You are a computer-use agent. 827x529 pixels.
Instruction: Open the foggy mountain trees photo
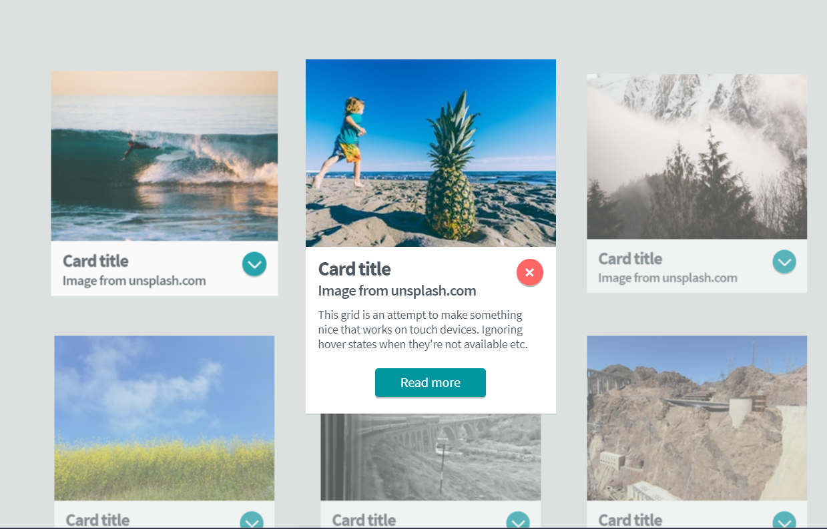coord(697,156)
